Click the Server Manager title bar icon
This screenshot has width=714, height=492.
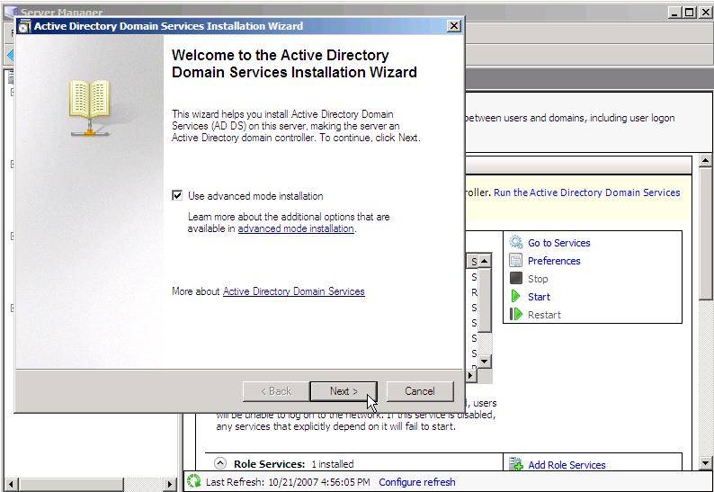[x=10, y=11]
